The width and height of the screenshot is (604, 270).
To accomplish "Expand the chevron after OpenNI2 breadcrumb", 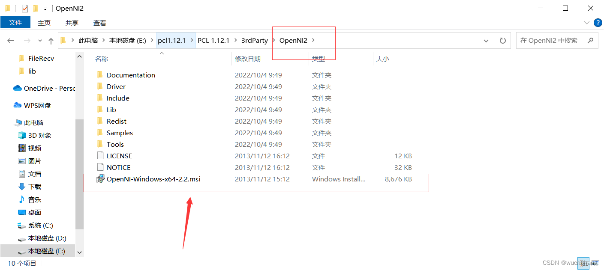I will (313, 41).
